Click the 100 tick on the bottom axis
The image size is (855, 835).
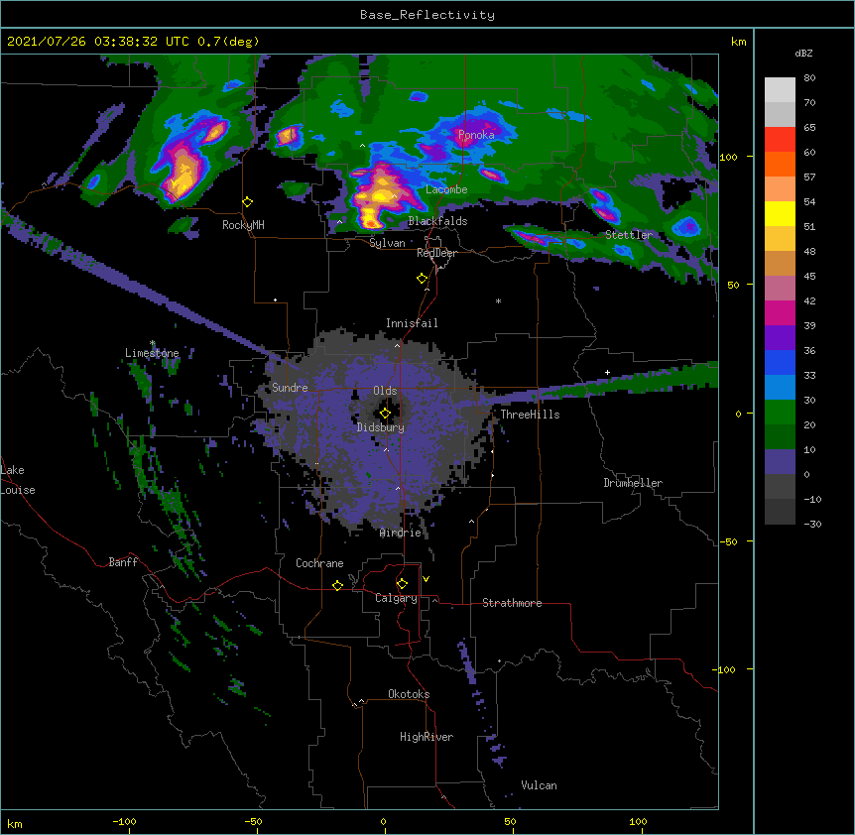tap(638, 821)
